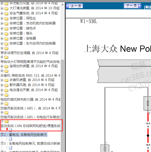Select 防抱死制动系统（ABS）与电控行车稳定 entry

click(31, 117)
